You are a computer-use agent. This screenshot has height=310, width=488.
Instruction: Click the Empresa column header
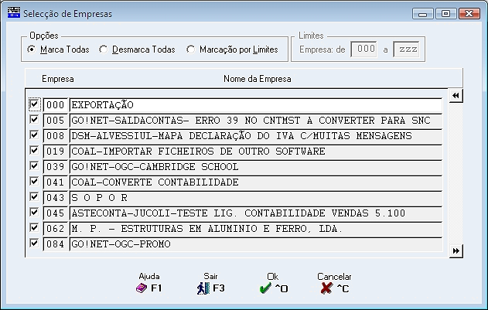coord(58,79)
